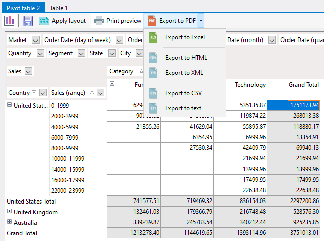Collapse the United States row group

click(x=9, y=105)
